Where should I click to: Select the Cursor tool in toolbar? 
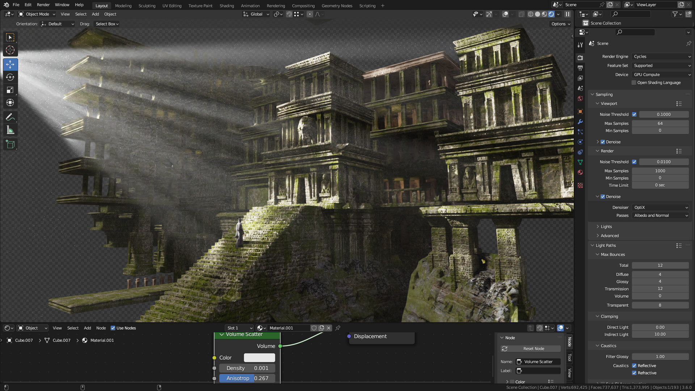[10, 50]
